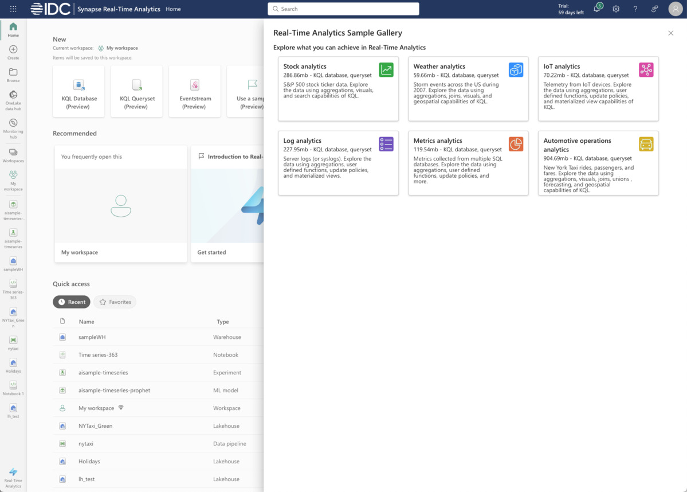Open the Metrics analytics sample card
This screenshot has height=492, width=687.
tap(468, 163)
